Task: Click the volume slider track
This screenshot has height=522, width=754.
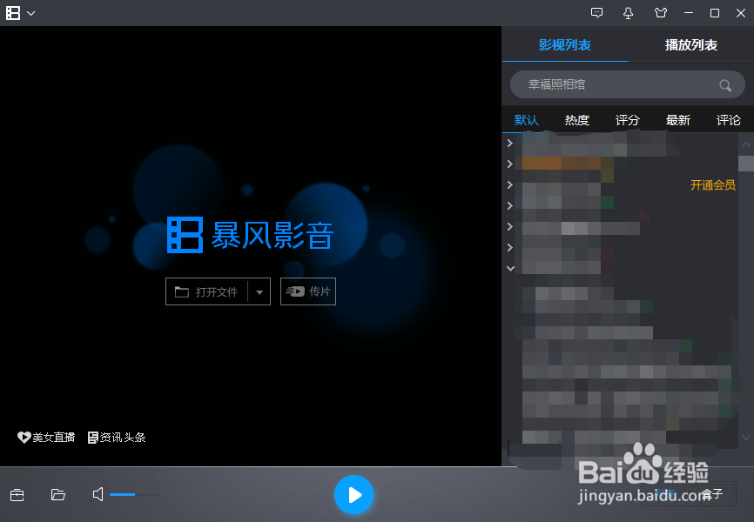Action: (134, 494)
